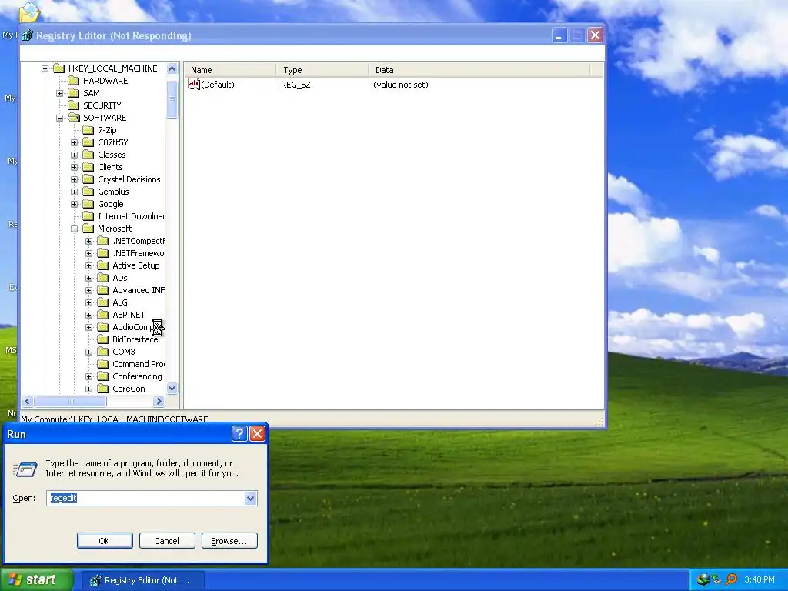Expand the Clients key
Image resolution: width=788 pixels, height=591 pixels.
[x=75, y=167]
